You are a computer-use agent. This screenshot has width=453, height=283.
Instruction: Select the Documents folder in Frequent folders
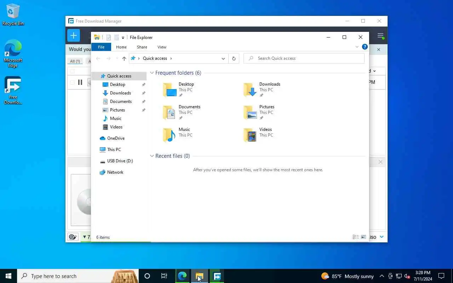(x=182, y=112)
